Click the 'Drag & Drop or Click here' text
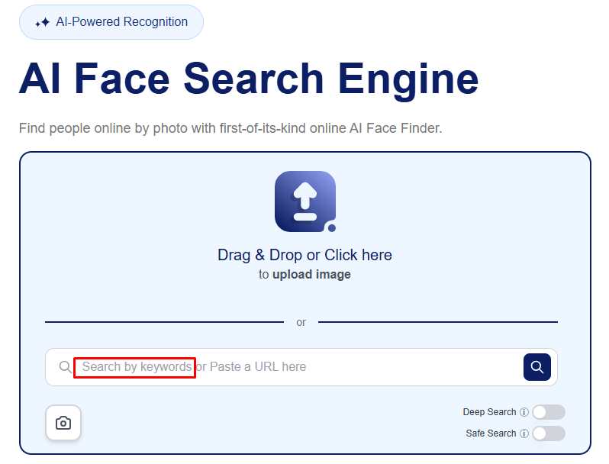Image resolution: width=609 pixels, height=464 pixels. click(304, 255)
